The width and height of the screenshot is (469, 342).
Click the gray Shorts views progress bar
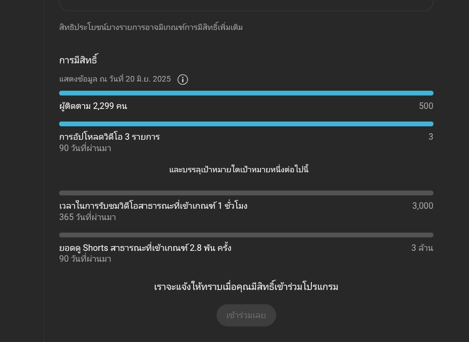[x=246, y=235]
